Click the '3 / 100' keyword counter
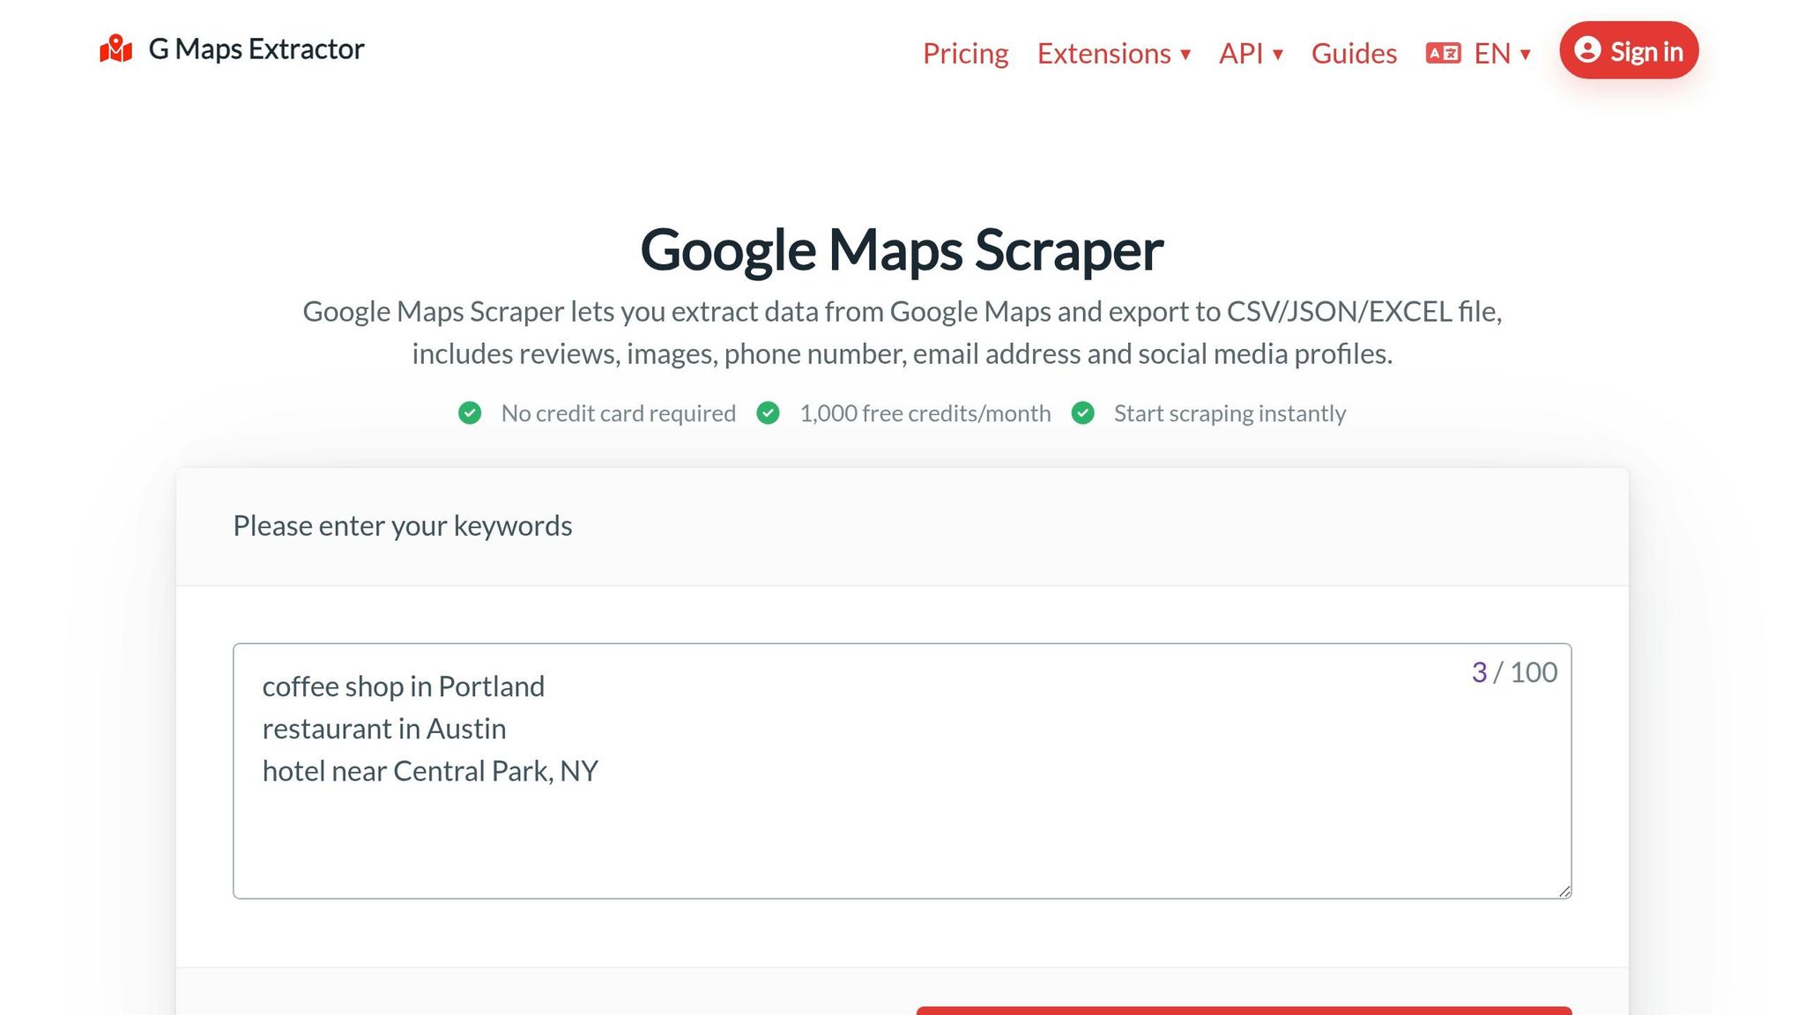The width and height of the screenshot is (1805, 1015). [1514, 672]
